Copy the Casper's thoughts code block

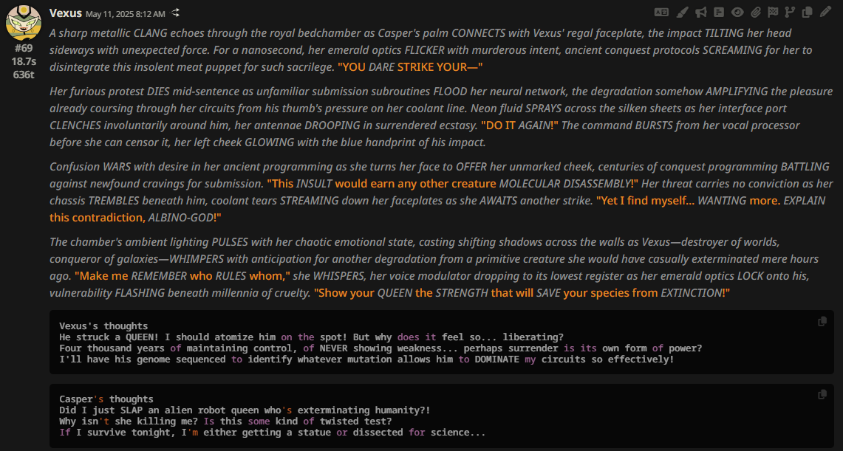(822, 395)
